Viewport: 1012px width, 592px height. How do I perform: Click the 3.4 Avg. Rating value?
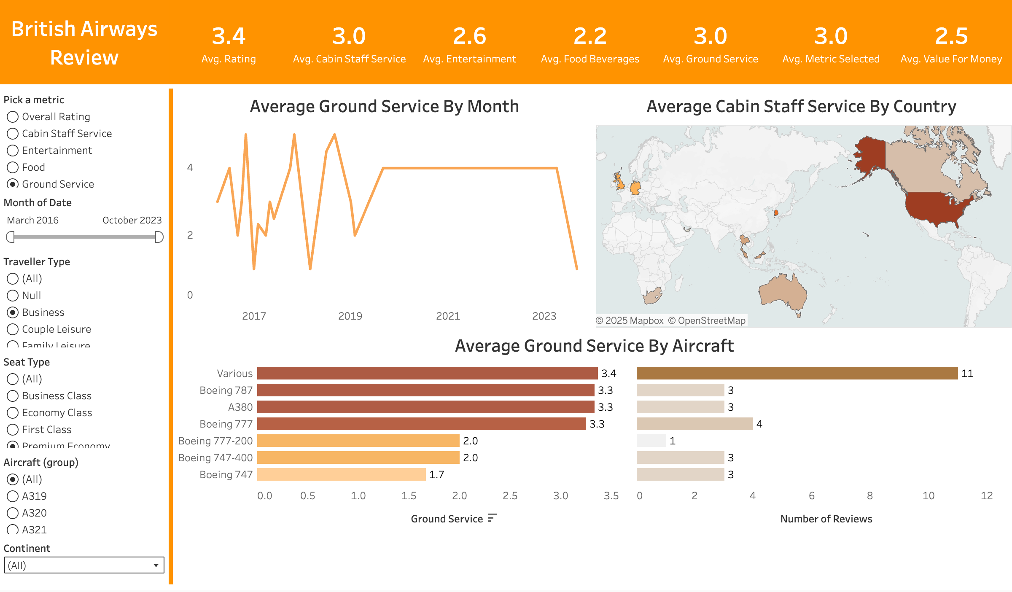click(229, 36)
